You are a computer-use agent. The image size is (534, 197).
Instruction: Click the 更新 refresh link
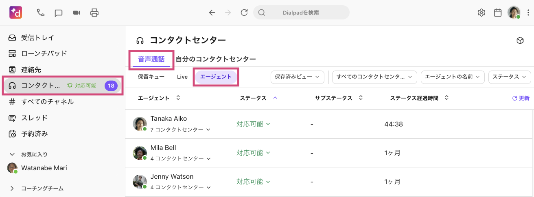(x=521, y=98)
